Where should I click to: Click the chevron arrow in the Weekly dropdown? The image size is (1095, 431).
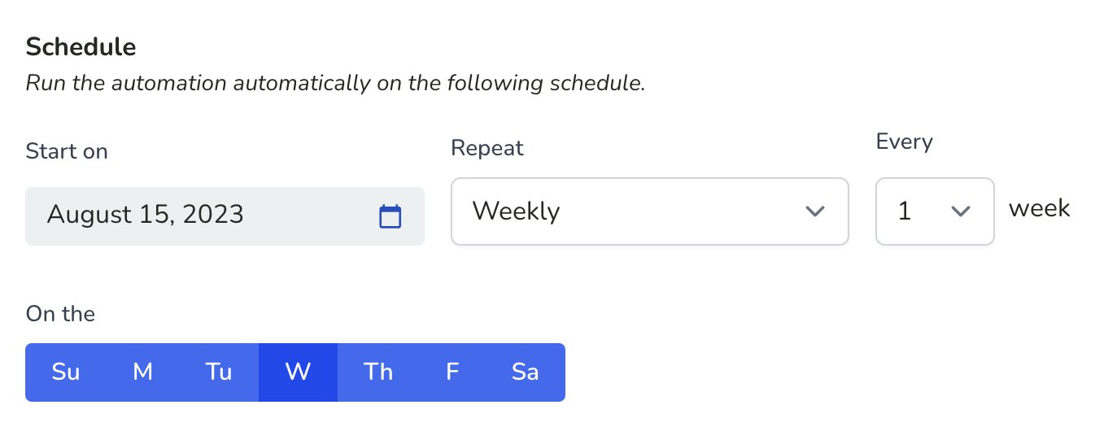pos(814,211)
